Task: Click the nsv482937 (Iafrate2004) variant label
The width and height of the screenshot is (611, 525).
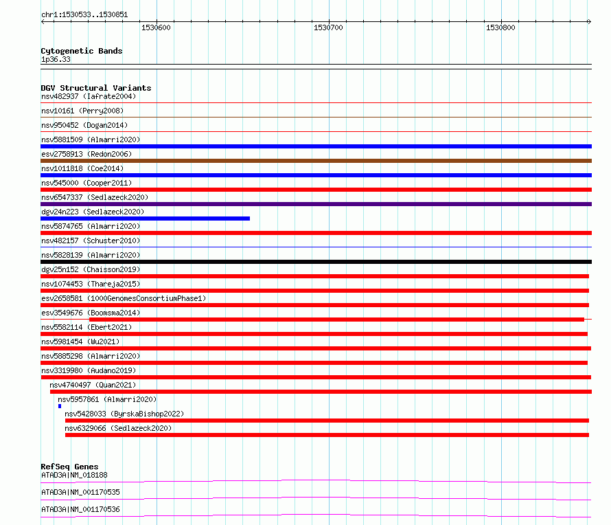Action: pos(89,96)
